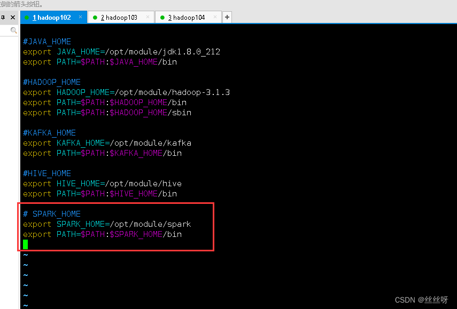Click the pin icon on the side panel
Screen dimensions: 457x309
pos(3,18)
